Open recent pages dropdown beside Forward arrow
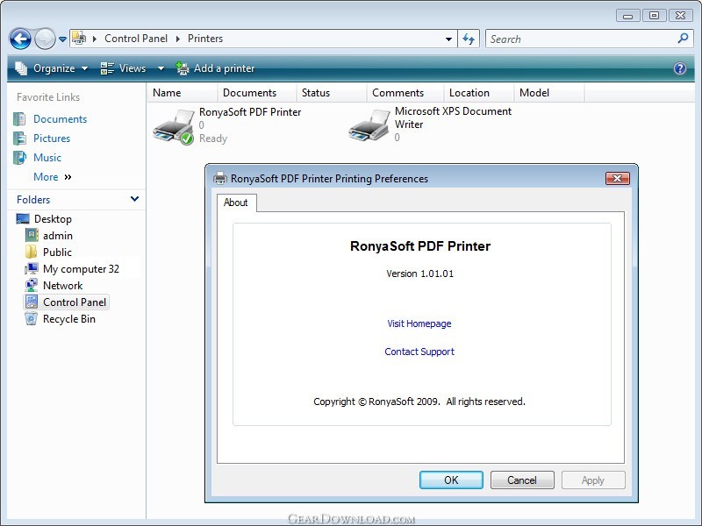The width and height of the screenshot is (702, 526). click(62, 39)
